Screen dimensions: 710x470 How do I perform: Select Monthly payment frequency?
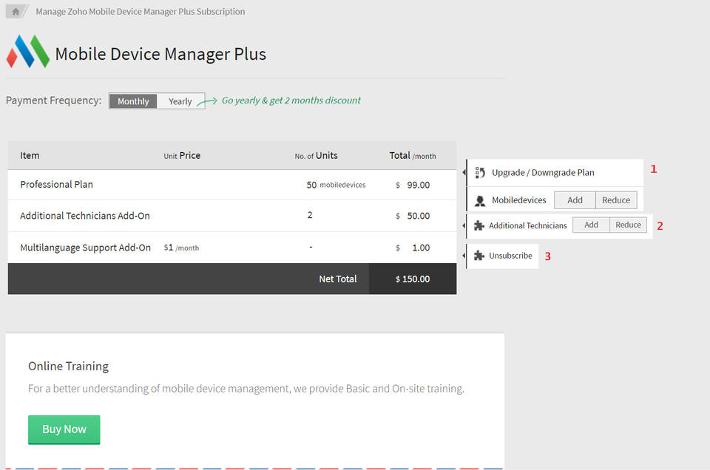coord(132,101)
